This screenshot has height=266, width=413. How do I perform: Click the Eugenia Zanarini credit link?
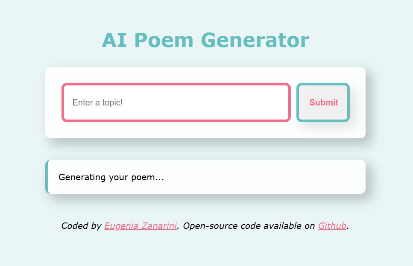(141, 226)
